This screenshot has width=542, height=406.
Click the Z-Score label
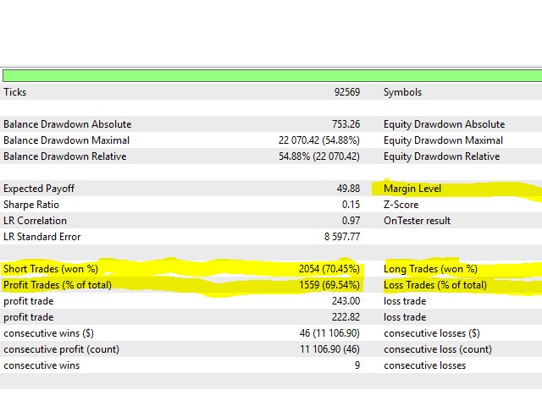[401, 205]
